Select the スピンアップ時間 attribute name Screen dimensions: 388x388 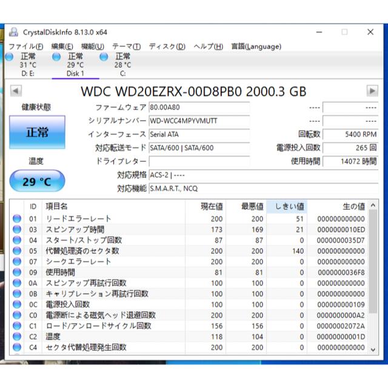point(75,229)
